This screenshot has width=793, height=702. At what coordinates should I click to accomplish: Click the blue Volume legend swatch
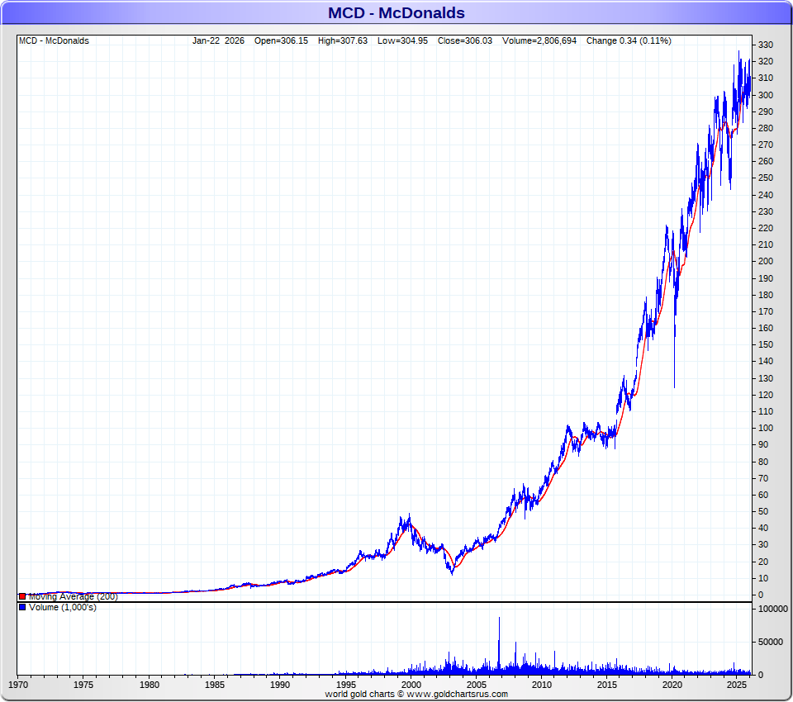click(x=22, y=607)
